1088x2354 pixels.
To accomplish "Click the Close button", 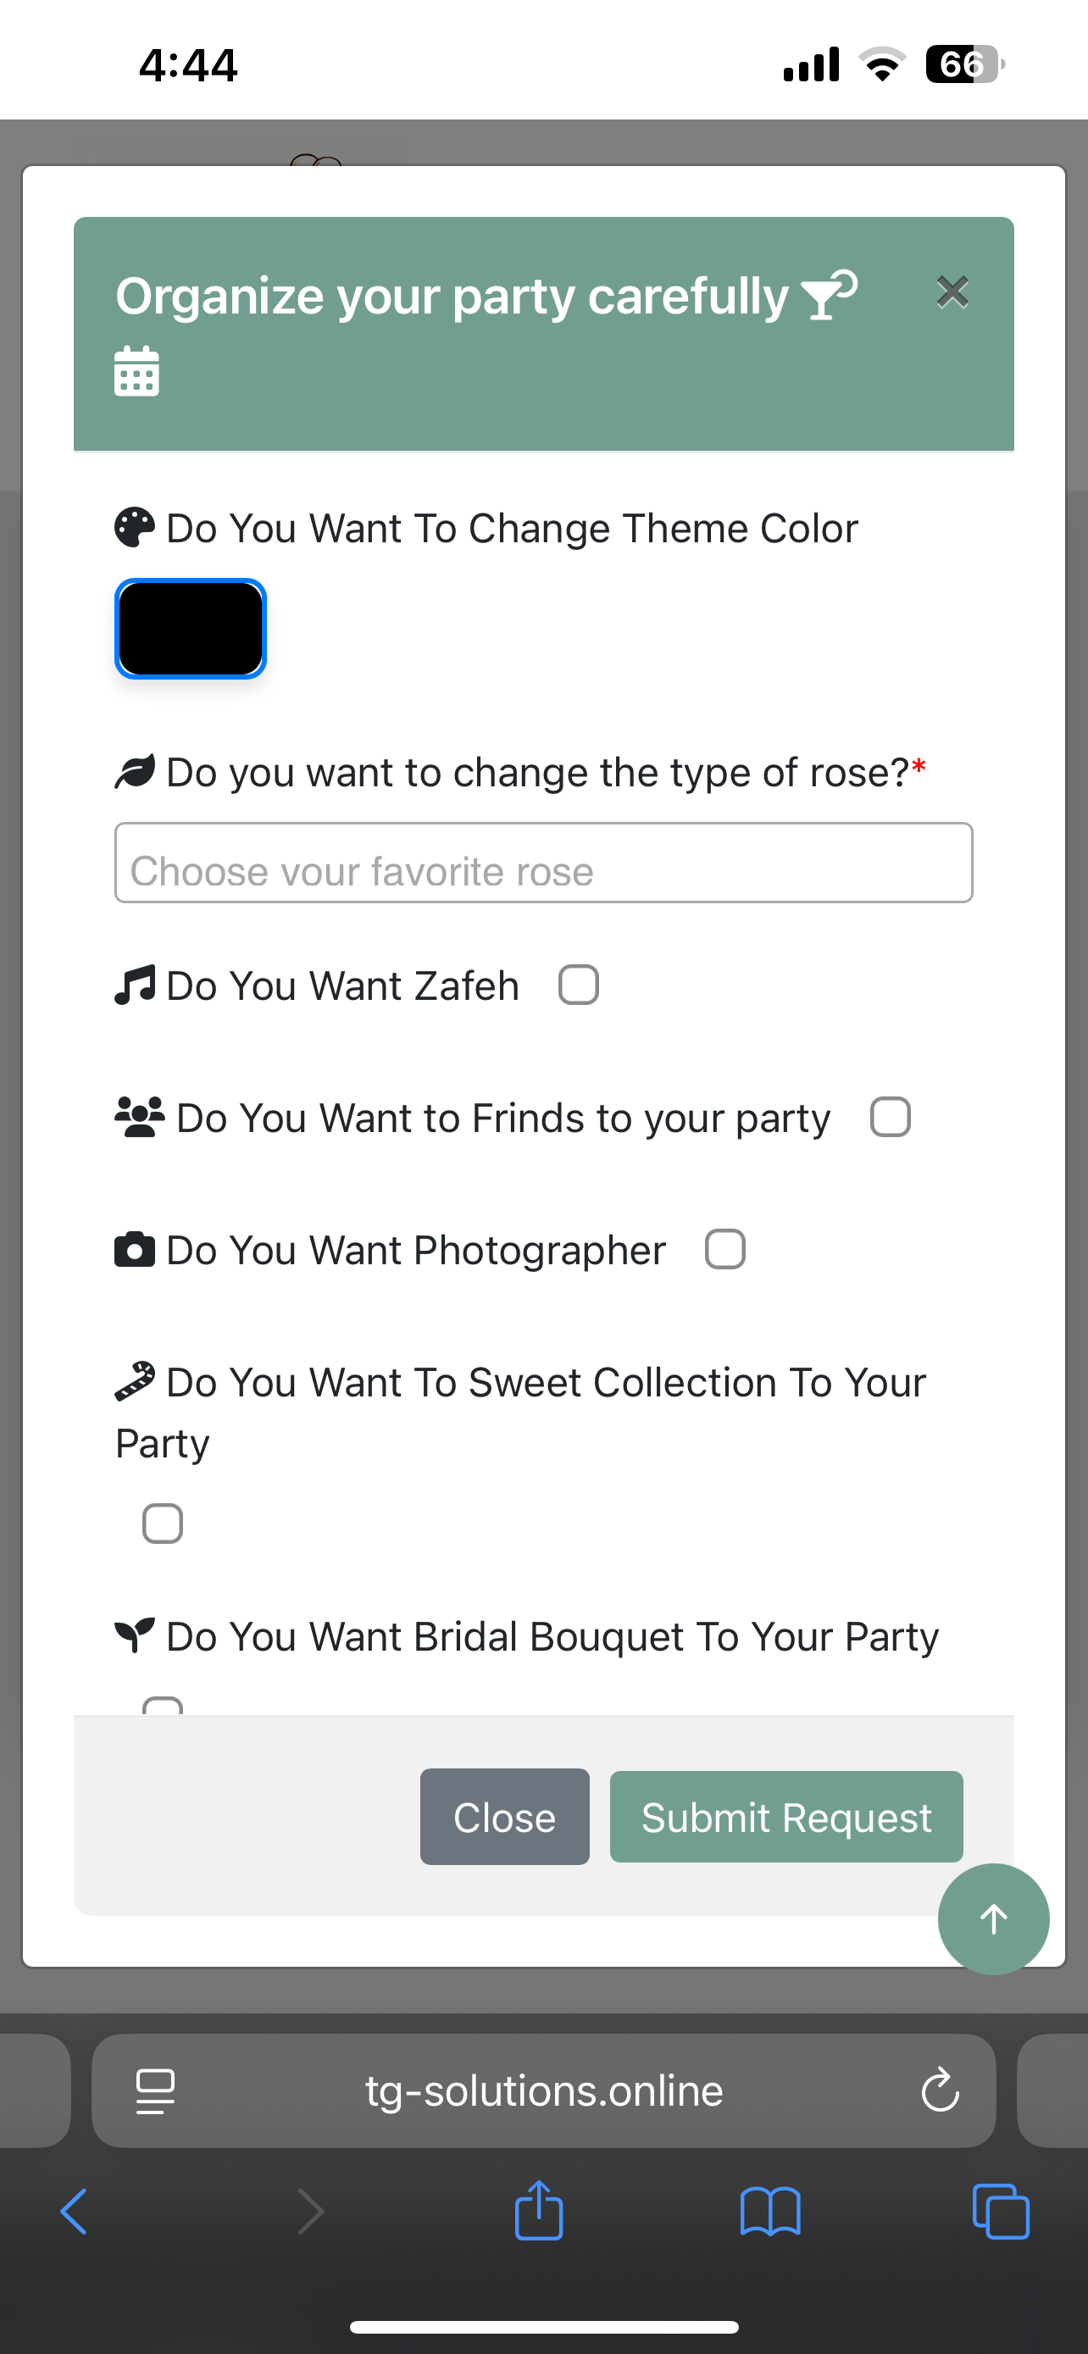I will 504,1817.
